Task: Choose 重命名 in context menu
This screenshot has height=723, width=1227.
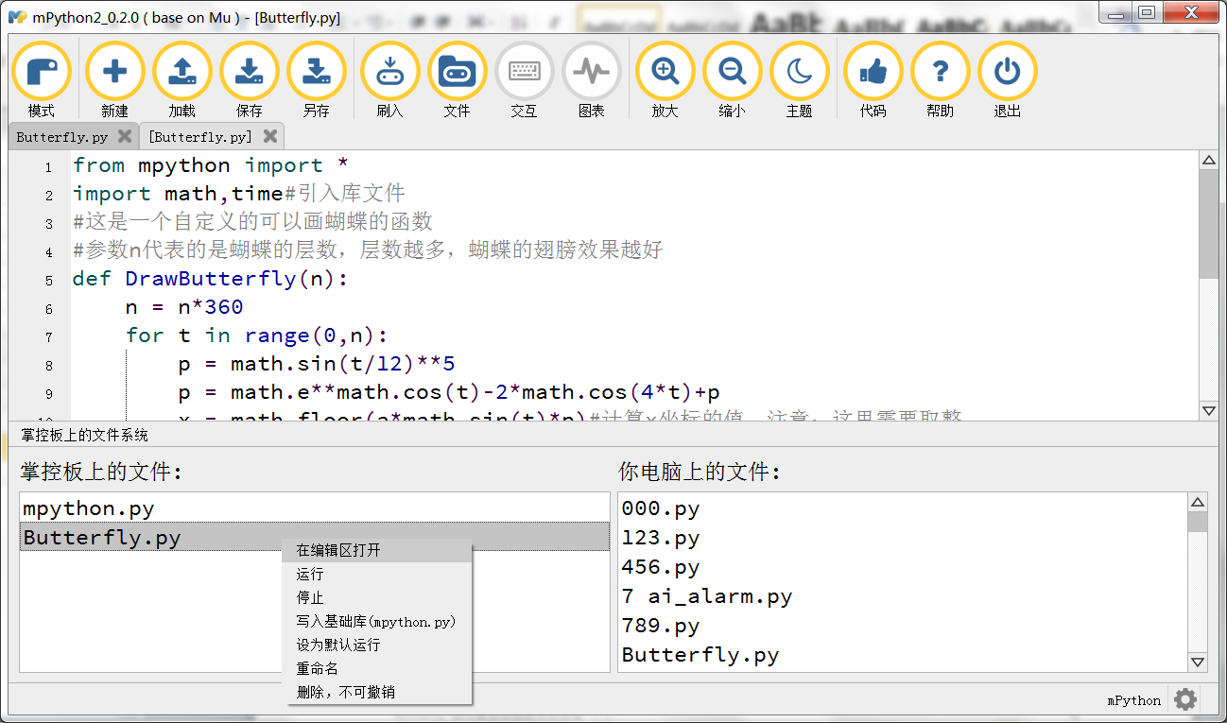Action: pos(376,668)
